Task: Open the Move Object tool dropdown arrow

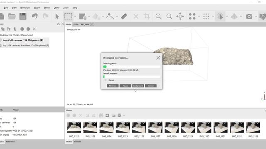Action: pyautogui.click(x=103, y=17)
